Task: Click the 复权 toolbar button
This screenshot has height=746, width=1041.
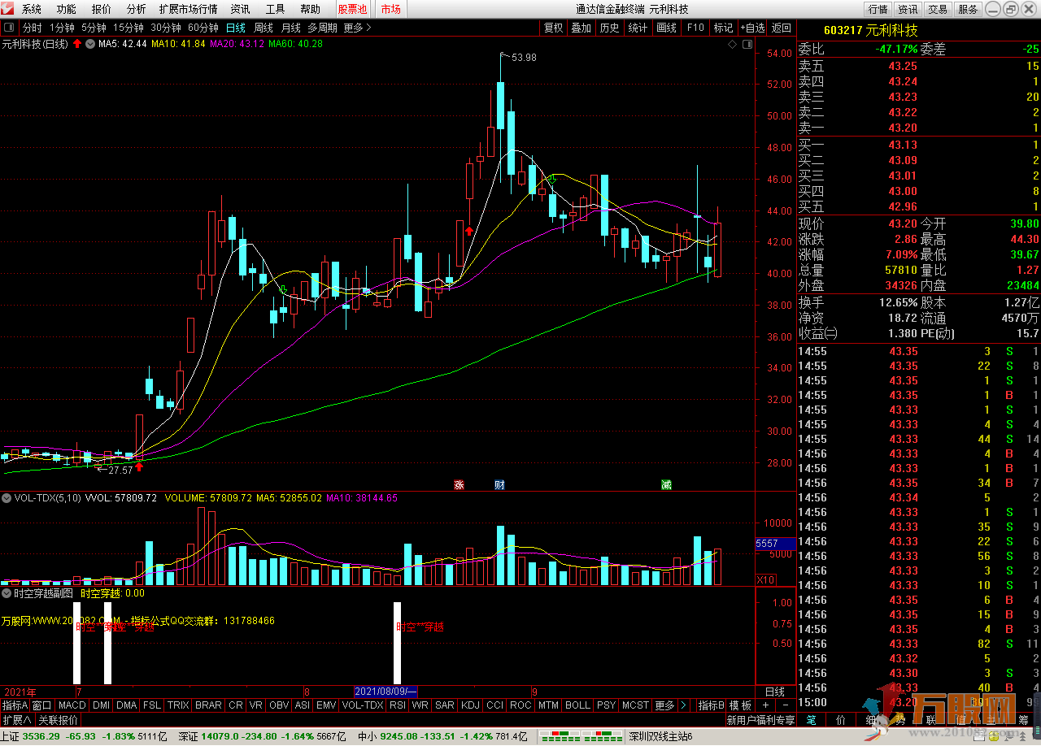Action: point(553,28)
